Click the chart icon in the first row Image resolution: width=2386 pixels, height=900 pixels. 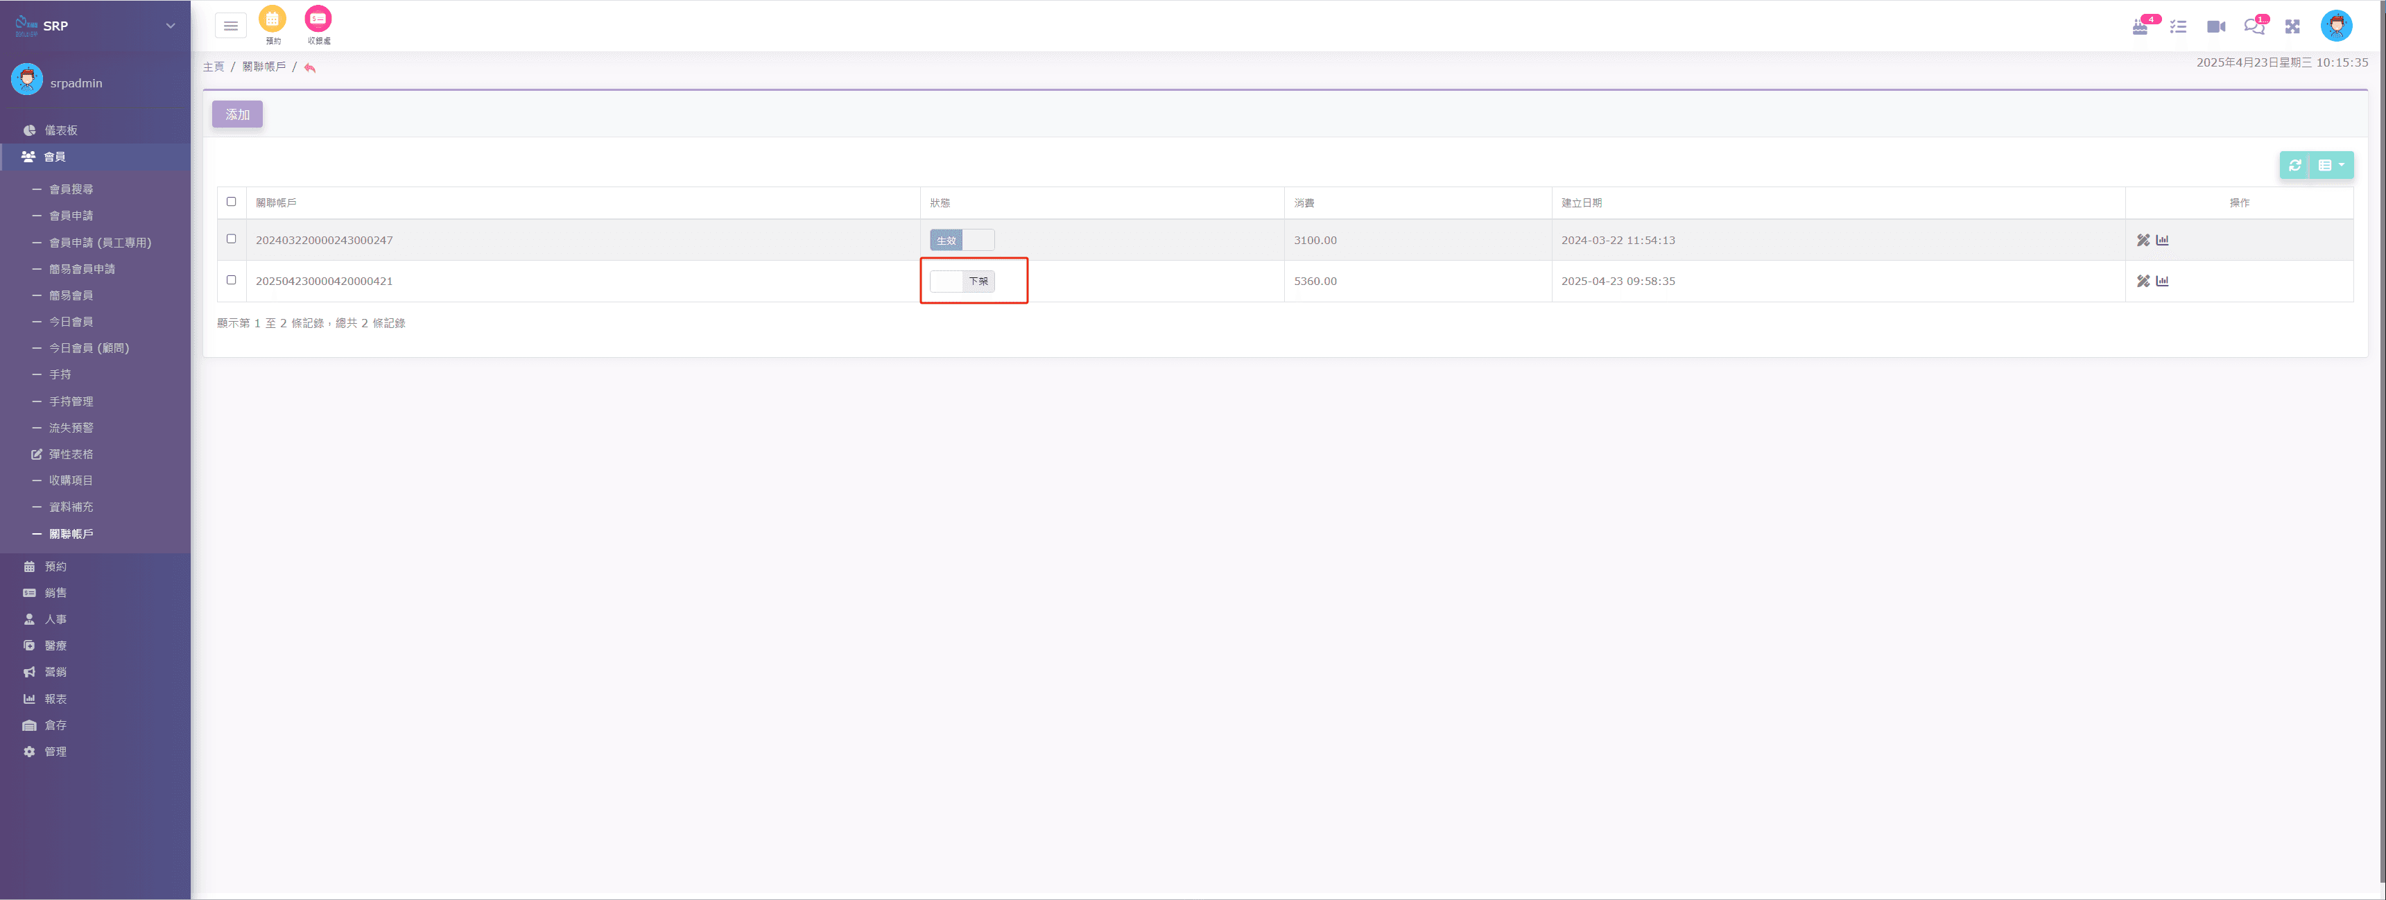tap(2163, 240)
